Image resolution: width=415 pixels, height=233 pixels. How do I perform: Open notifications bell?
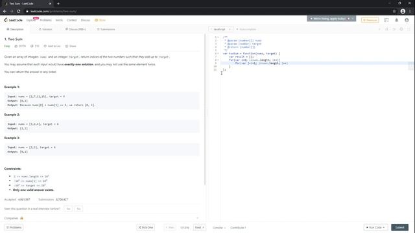[396, 20]
